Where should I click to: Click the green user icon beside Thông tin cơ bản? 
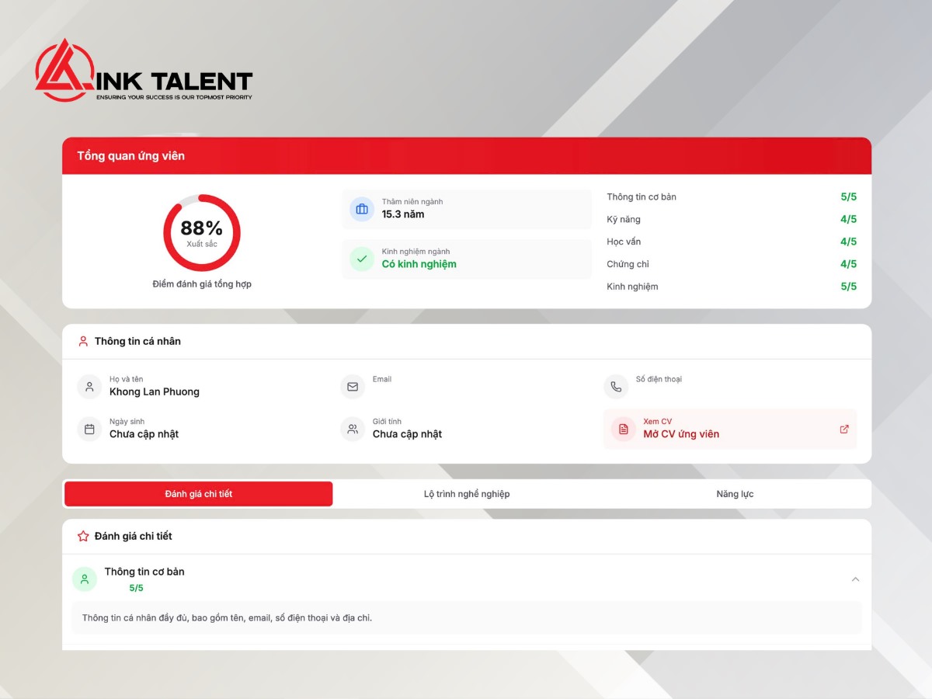click(85, 579)
